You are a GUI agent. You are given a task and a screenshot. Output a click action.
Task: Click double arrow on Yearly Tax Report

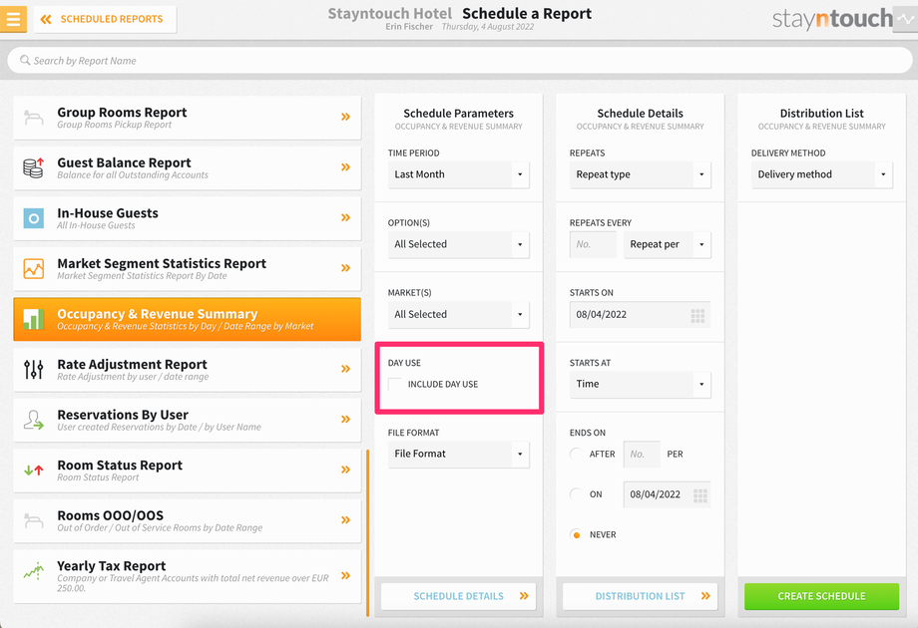[346, 575]
